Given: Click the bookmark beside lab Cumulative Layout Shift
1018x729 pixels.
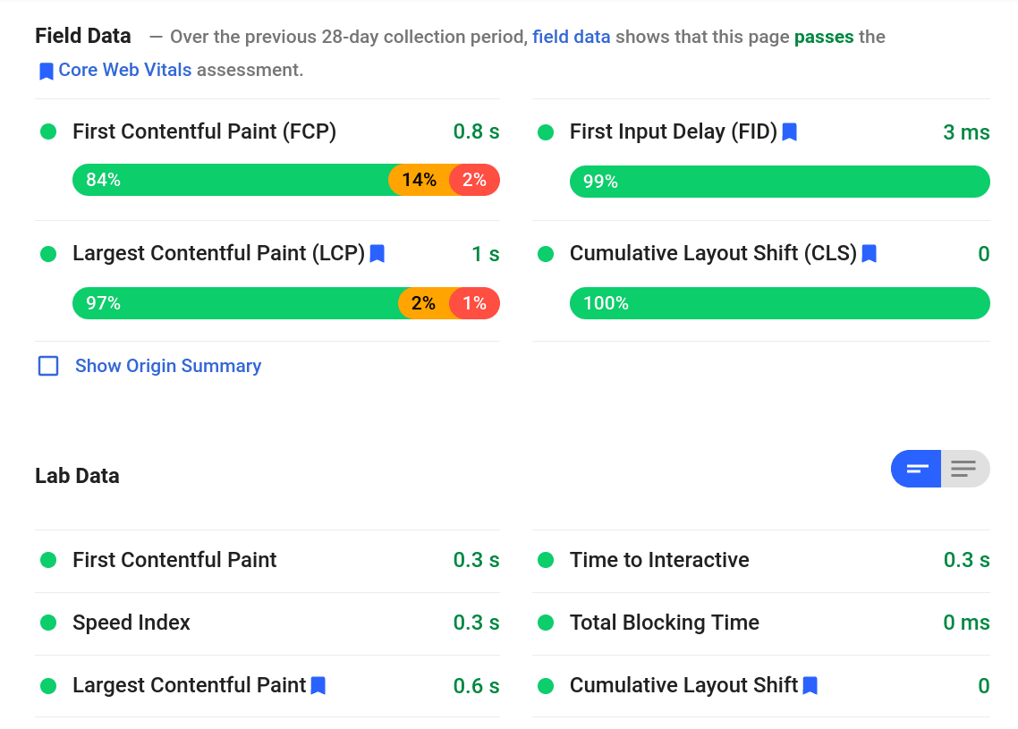Looking at the screenshot, I should click(x=810, y=685).
